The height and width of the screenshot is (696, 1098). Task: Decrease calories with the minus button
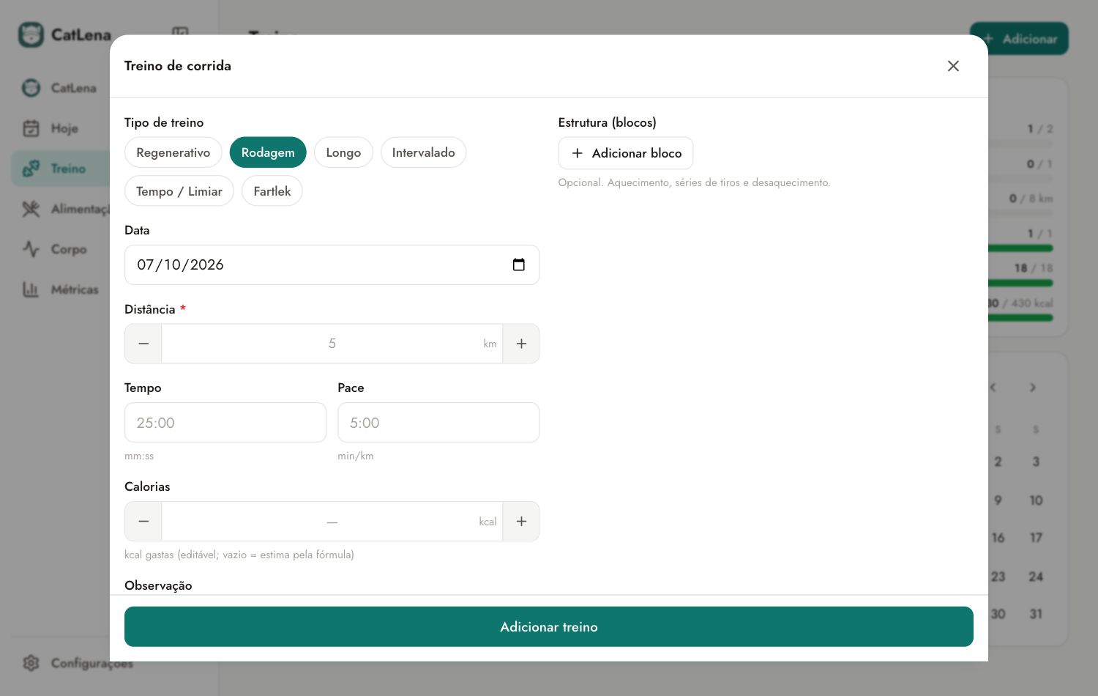(143, 522)
